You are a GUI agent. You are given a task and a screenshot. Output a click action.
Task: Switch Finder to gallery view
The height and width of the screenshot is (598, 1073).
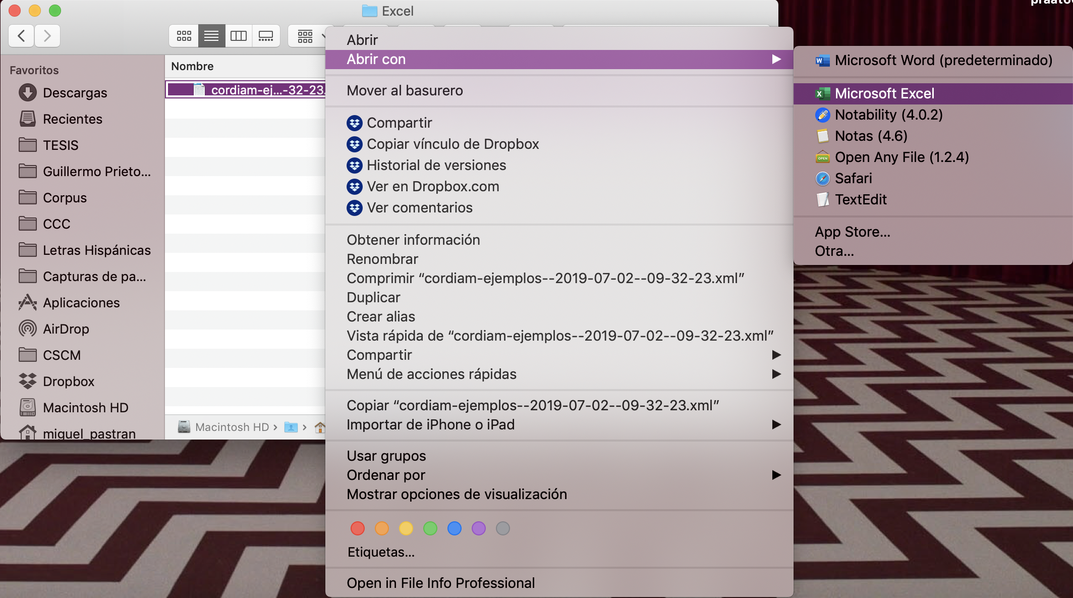coord(266,36)
